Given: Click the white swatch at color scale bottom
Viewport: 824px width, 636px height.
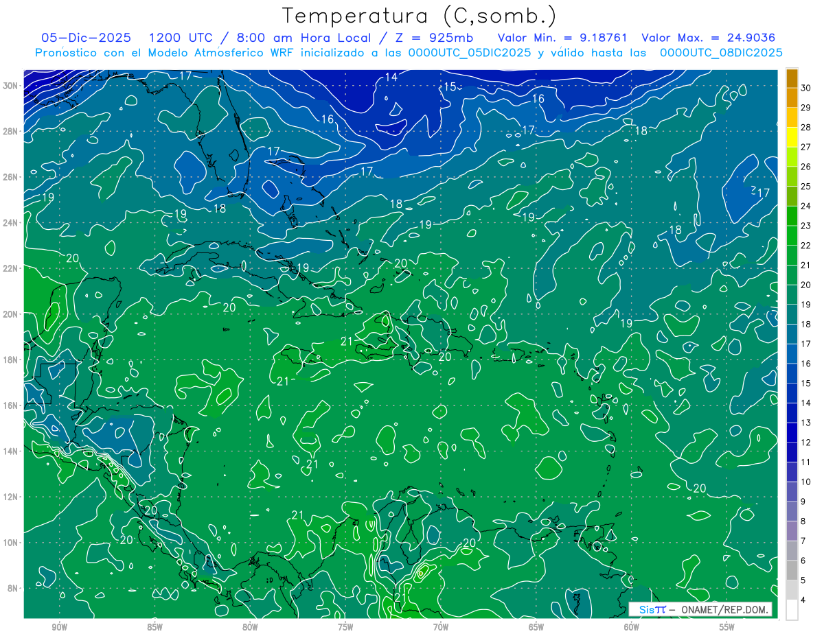Looking at the screenshot, I should (792, 609).
